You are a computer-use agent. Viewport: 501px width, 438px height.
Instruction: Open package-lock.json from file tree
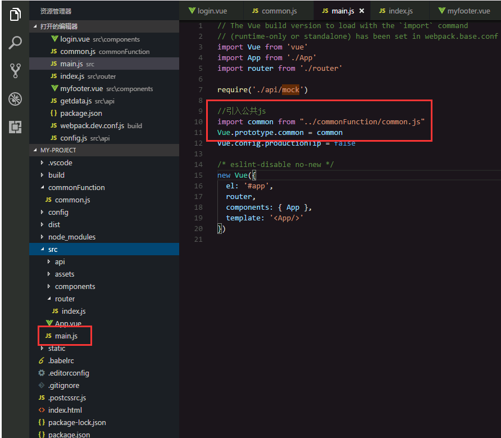click(77, 422)
